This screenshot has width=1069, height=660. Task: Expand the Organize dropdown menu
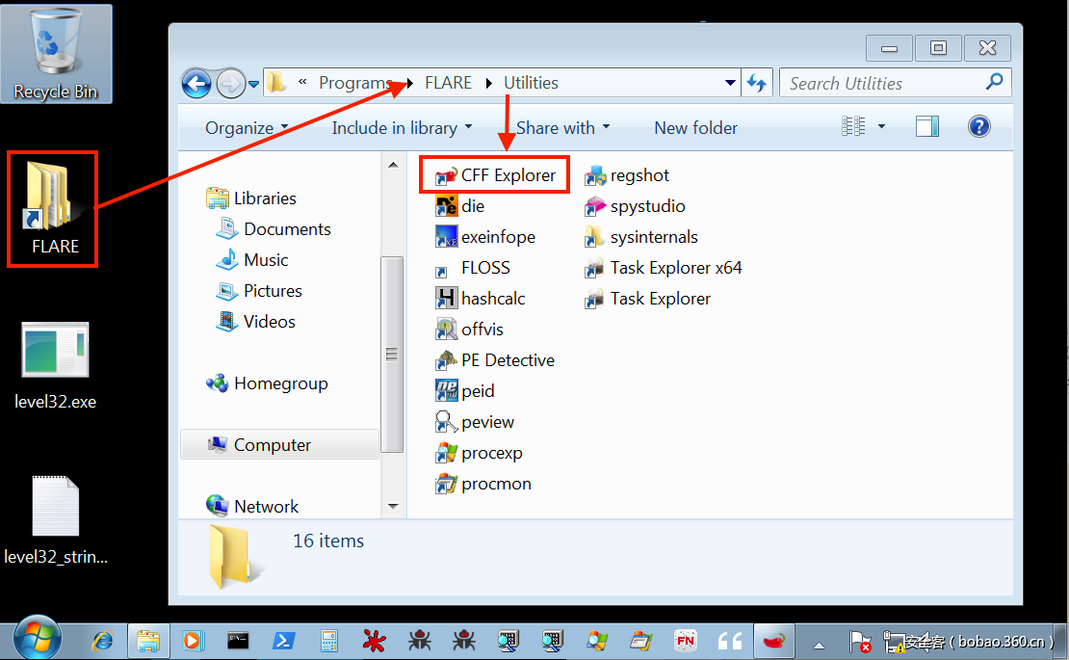[247, 128]
